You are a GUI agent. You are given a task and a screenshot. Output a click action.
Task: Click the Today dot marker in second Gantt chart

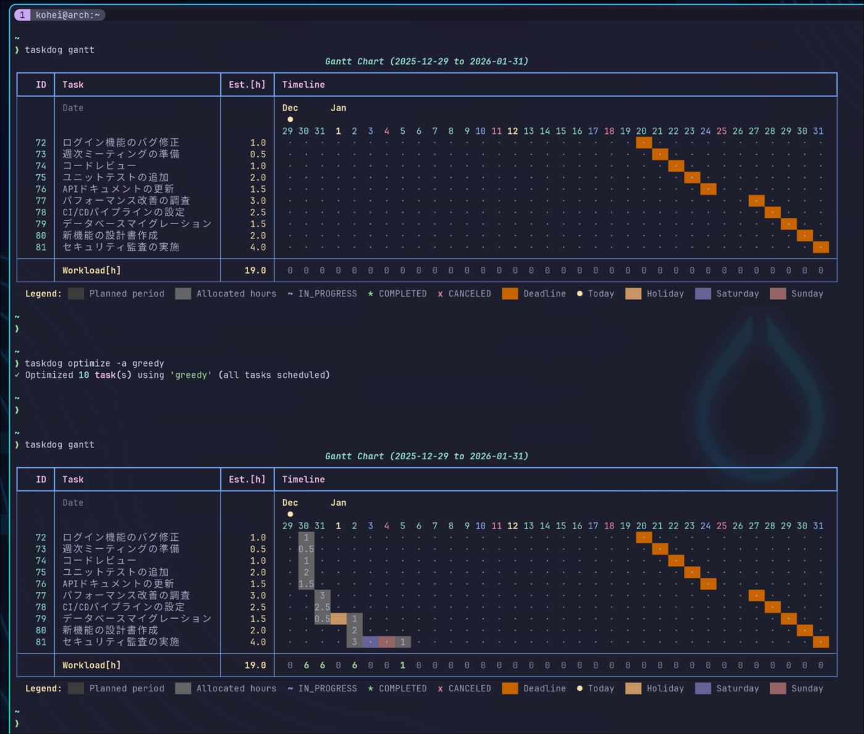290,514
